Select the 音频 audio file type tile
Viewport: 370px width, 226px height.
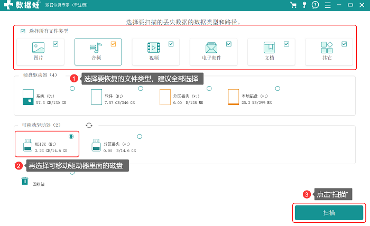[x=98, y=52]
